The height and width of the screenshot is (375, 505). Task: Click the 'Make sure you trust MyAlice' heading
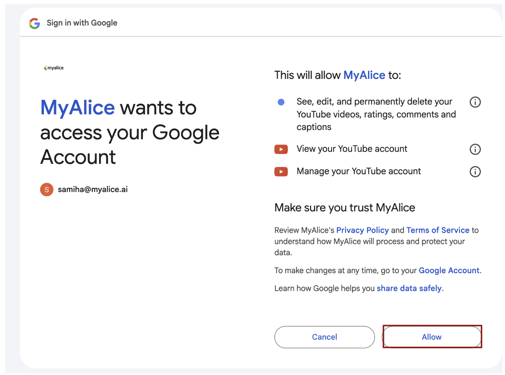tap(345, 208)
